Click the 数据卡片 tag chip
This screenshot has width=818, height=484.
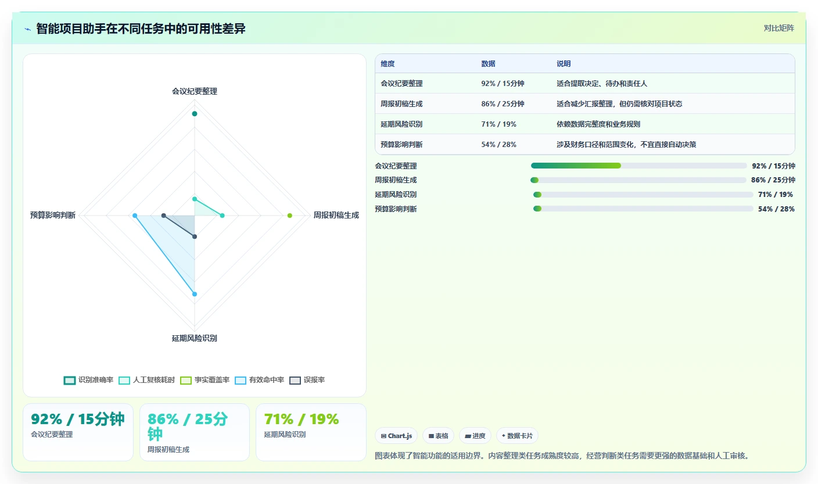coord(517,436)
